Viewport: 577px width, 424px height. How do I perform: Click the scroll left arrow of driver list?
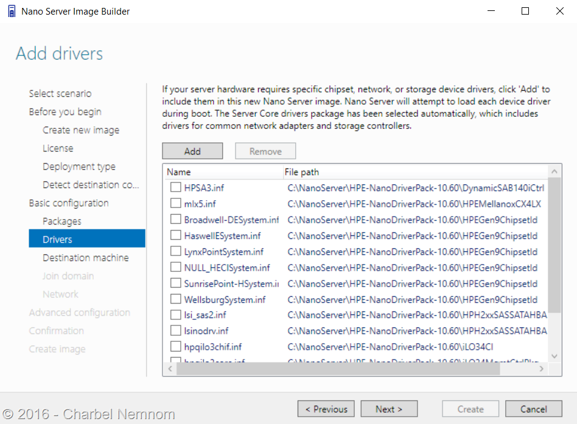point(170,369)
